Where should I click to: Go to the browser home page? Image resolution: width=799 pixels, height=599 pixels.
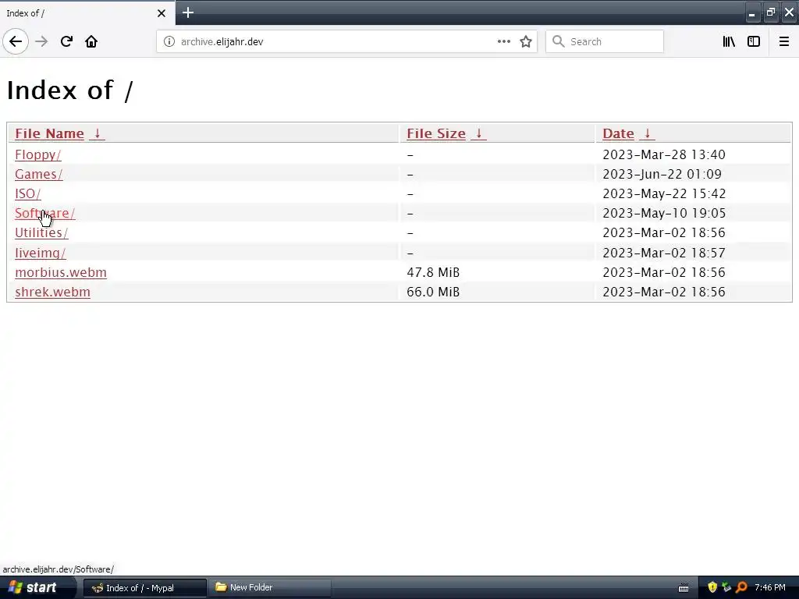(x=91, y=41)
